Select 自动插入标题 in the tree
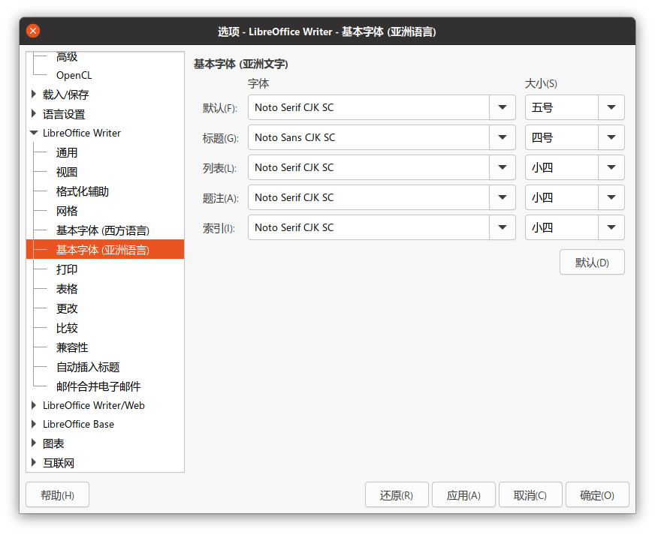The width and height of the screenshot is (655, 535). pos(88,367)
